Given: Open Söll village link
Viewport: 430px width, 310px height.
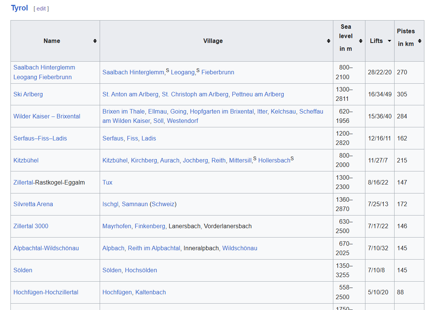Looking at the screenshot, I should tap(159, 121).
